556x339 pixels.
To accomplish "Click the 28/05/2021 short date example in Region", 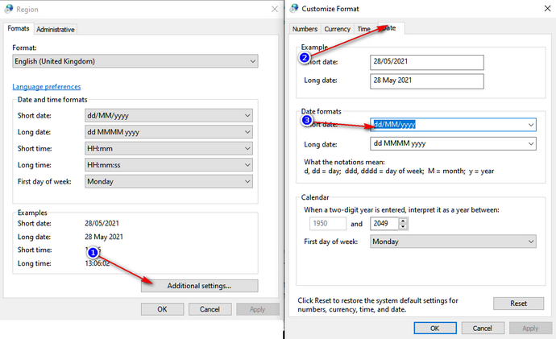I will coord(102,223).
